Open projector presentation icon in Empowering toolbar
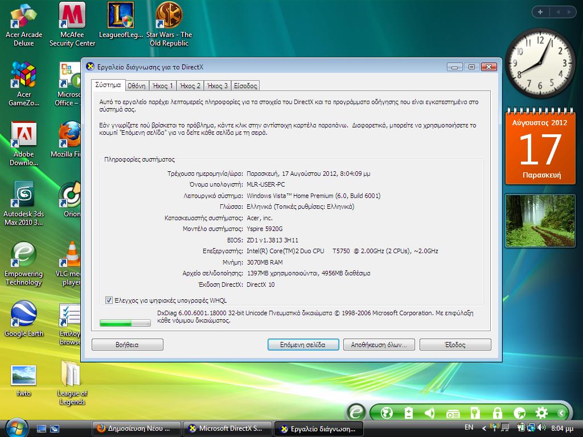This screenshot has width=583, height=437. [x=453, y=413]
